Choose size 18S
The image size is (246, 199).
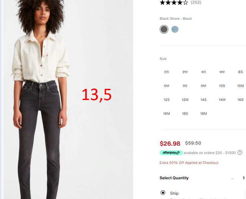coord(185,114)
